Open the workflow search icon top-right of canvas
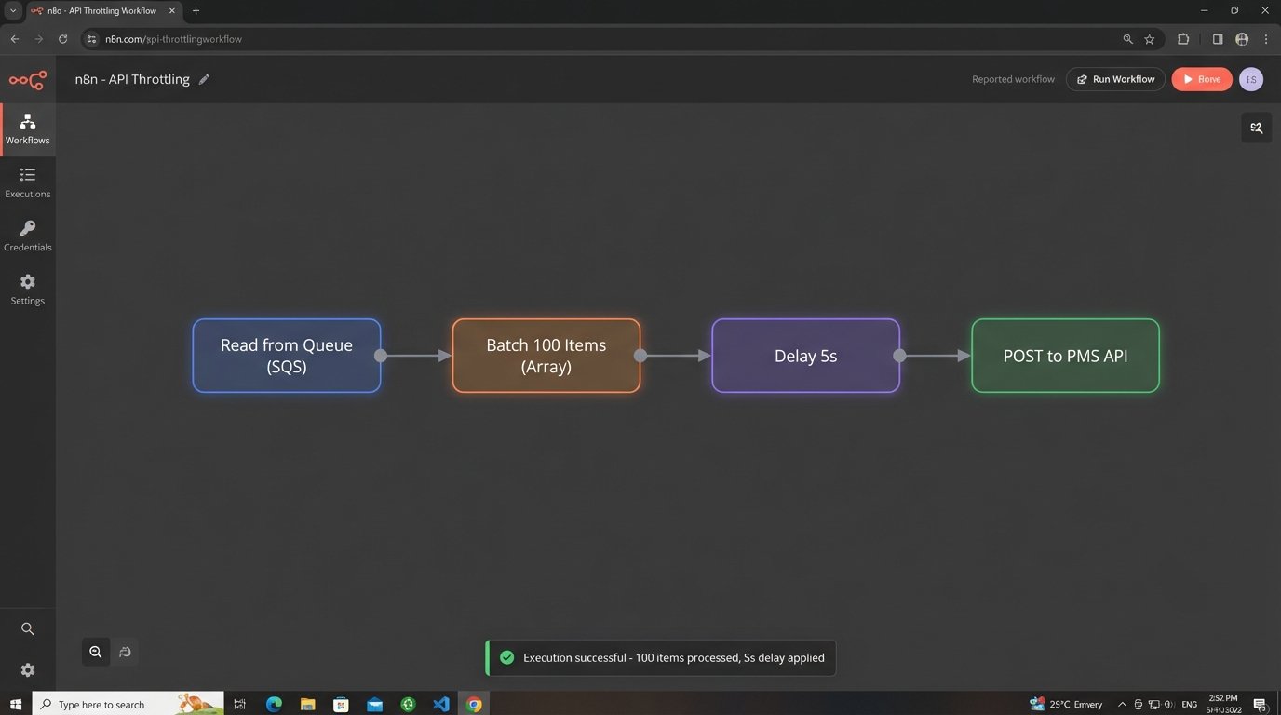The height and width of the screenshot is (715, 1281). [x=1256, y=128]
